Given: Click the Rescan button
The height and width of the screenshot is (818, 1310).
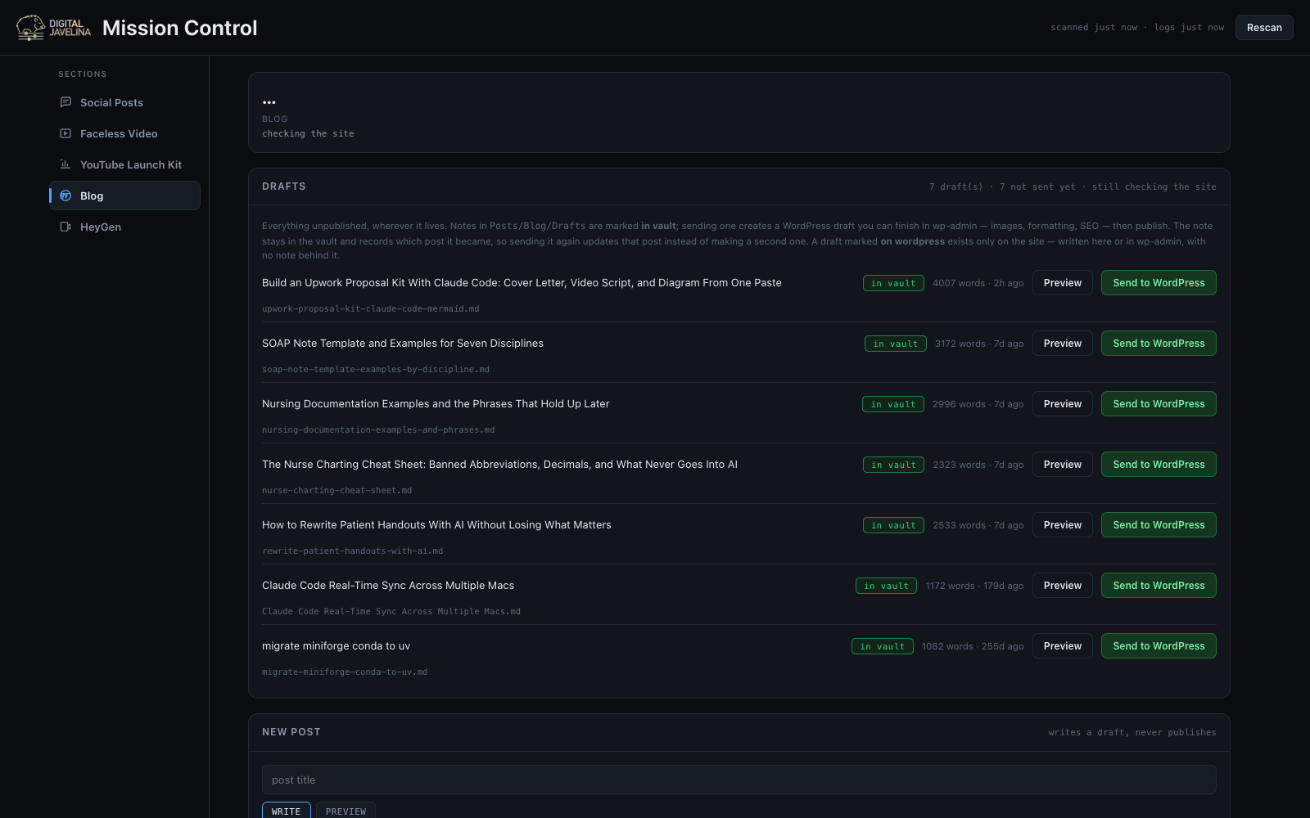Looking at the screenshot, I should [1264, 27].
